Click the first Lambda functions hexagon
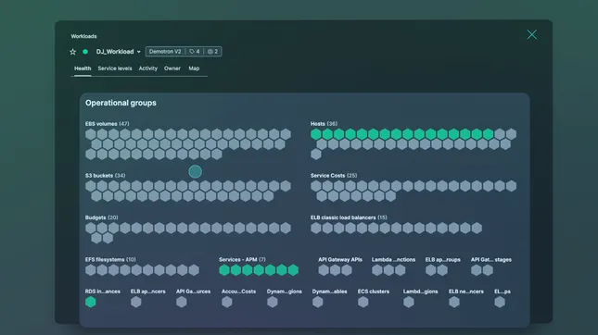 pos(377,270)
